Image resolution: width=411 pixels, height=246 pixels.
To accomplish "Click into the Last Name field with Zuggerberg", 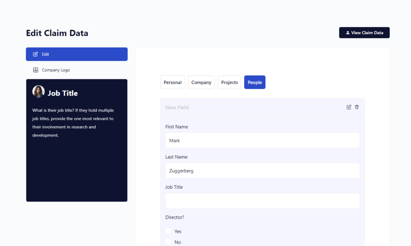I will 262,171.
